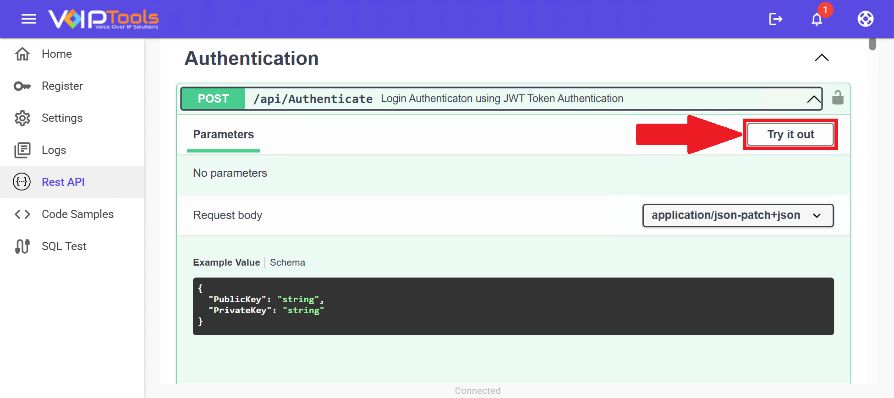Collapse the /api/Authenticate endpoint row
The width and height of the screenshot is (894, 398).
click(x=813, y=99)
